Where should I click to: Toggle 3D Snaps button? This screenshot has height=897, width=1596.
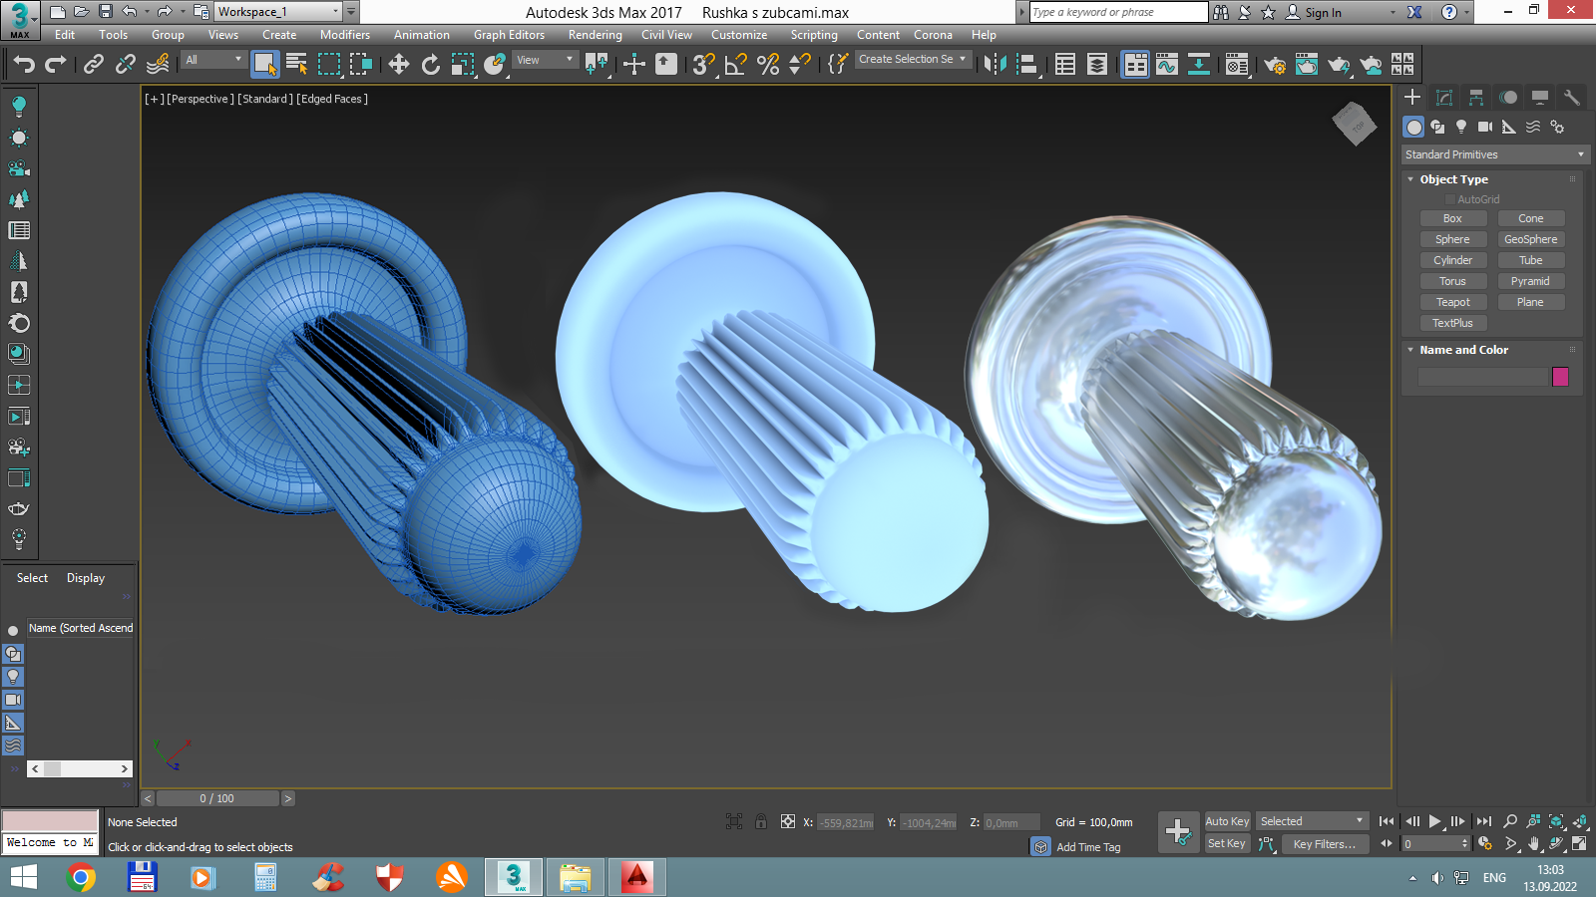click(x=704, y=65)
